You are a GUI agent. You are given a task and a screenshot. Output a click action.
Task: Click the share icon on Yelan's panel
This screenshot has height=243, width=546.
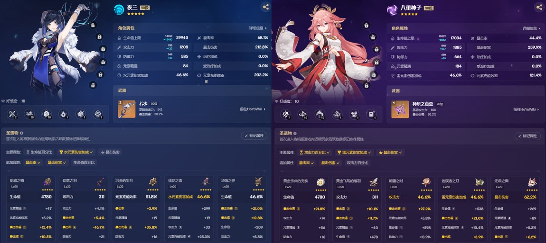pos(266,7)
